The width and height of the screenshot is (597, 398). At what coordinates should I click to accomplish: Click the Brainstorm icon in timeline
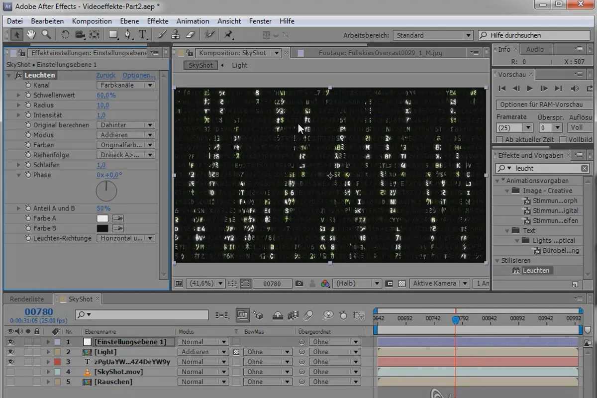coord(328,315)
